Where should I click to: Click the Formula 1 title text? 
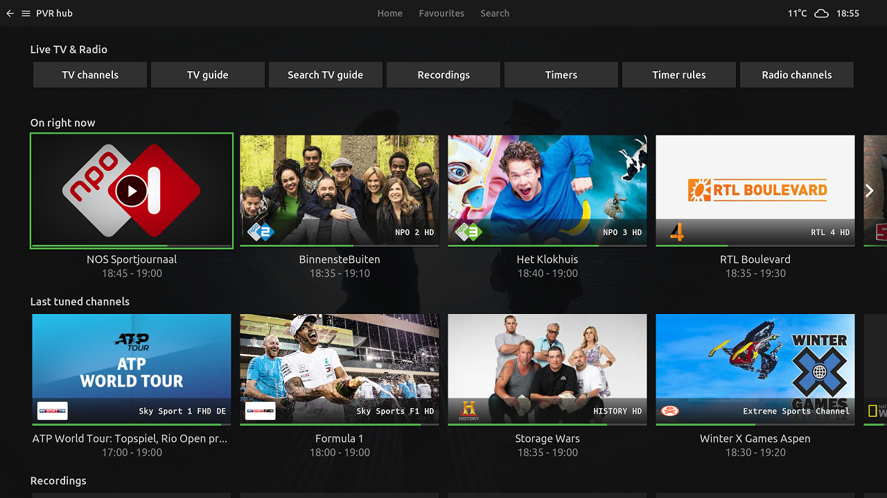click(340, 439)
